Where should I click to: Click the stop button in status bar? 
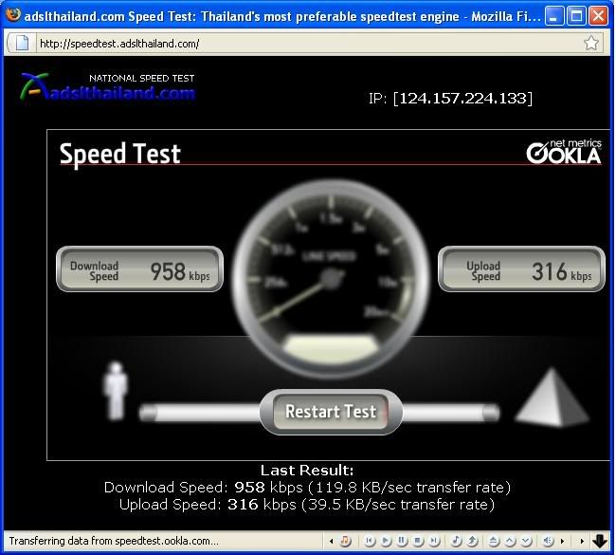[418, 541]
